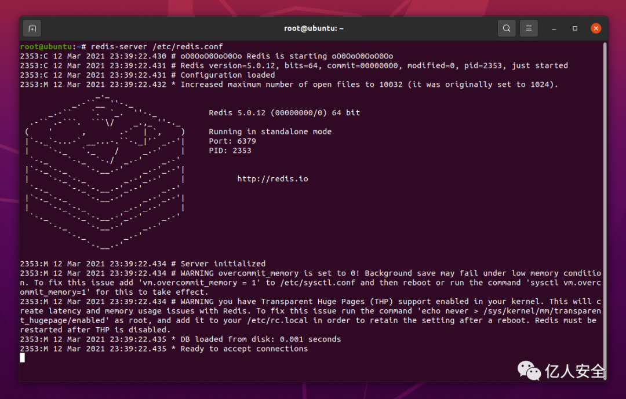Open the terminal search tool
The width and height of the screenshot is (626, 399).
coord(506,28)
